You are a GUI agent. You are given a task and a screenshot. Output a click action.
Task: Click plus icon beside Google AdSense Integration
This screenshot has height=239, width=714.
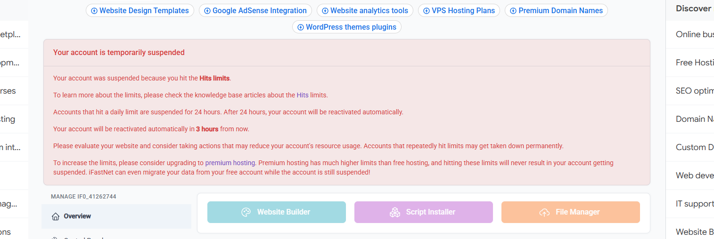tap(207, 11)
